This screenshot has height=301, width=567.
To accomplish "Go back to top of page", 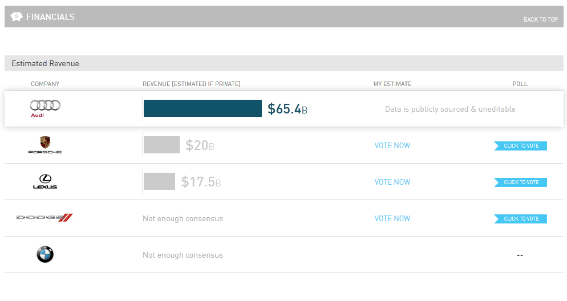I will click(x=541, y=19).
